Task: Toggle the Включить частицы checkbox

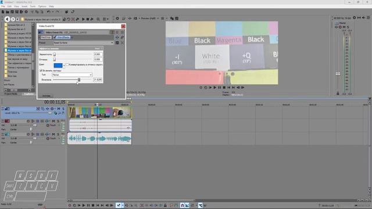Action: tap(41, 70)
